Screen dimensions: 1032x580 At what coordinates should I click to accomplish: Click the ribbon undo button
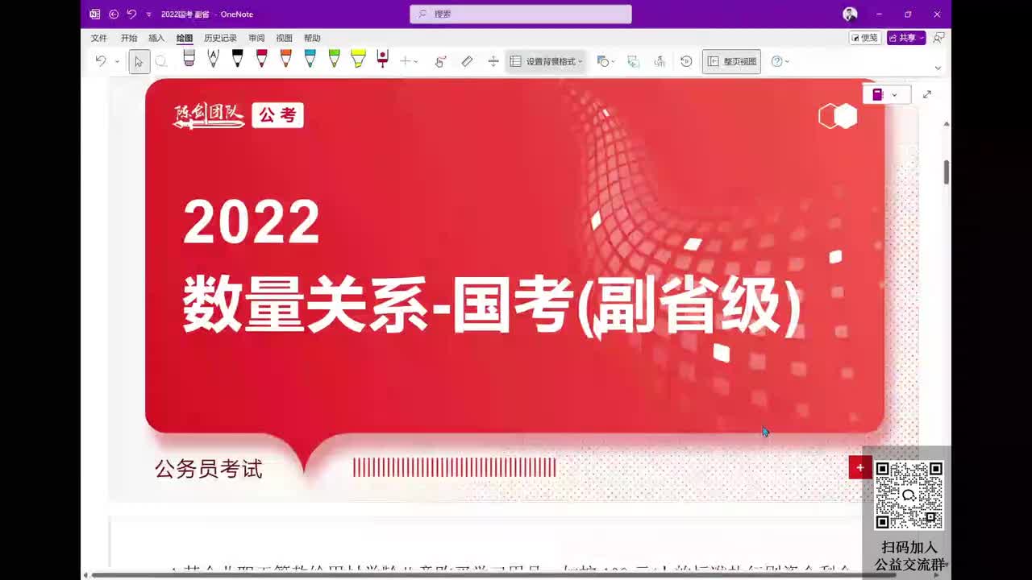pyautogui.click(x=101, y=61)
